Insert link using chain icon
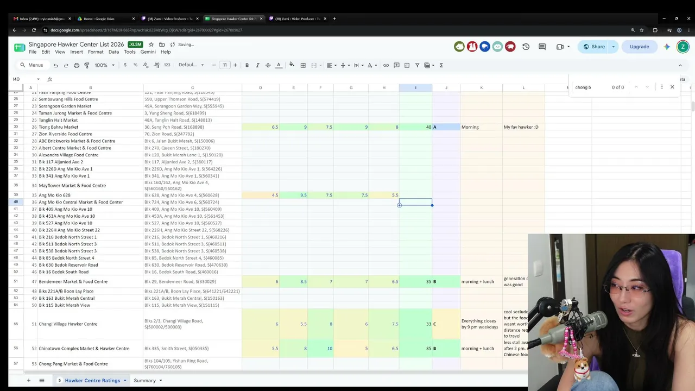Viewport: 695px width, 391px height. (x=386, y=65)
